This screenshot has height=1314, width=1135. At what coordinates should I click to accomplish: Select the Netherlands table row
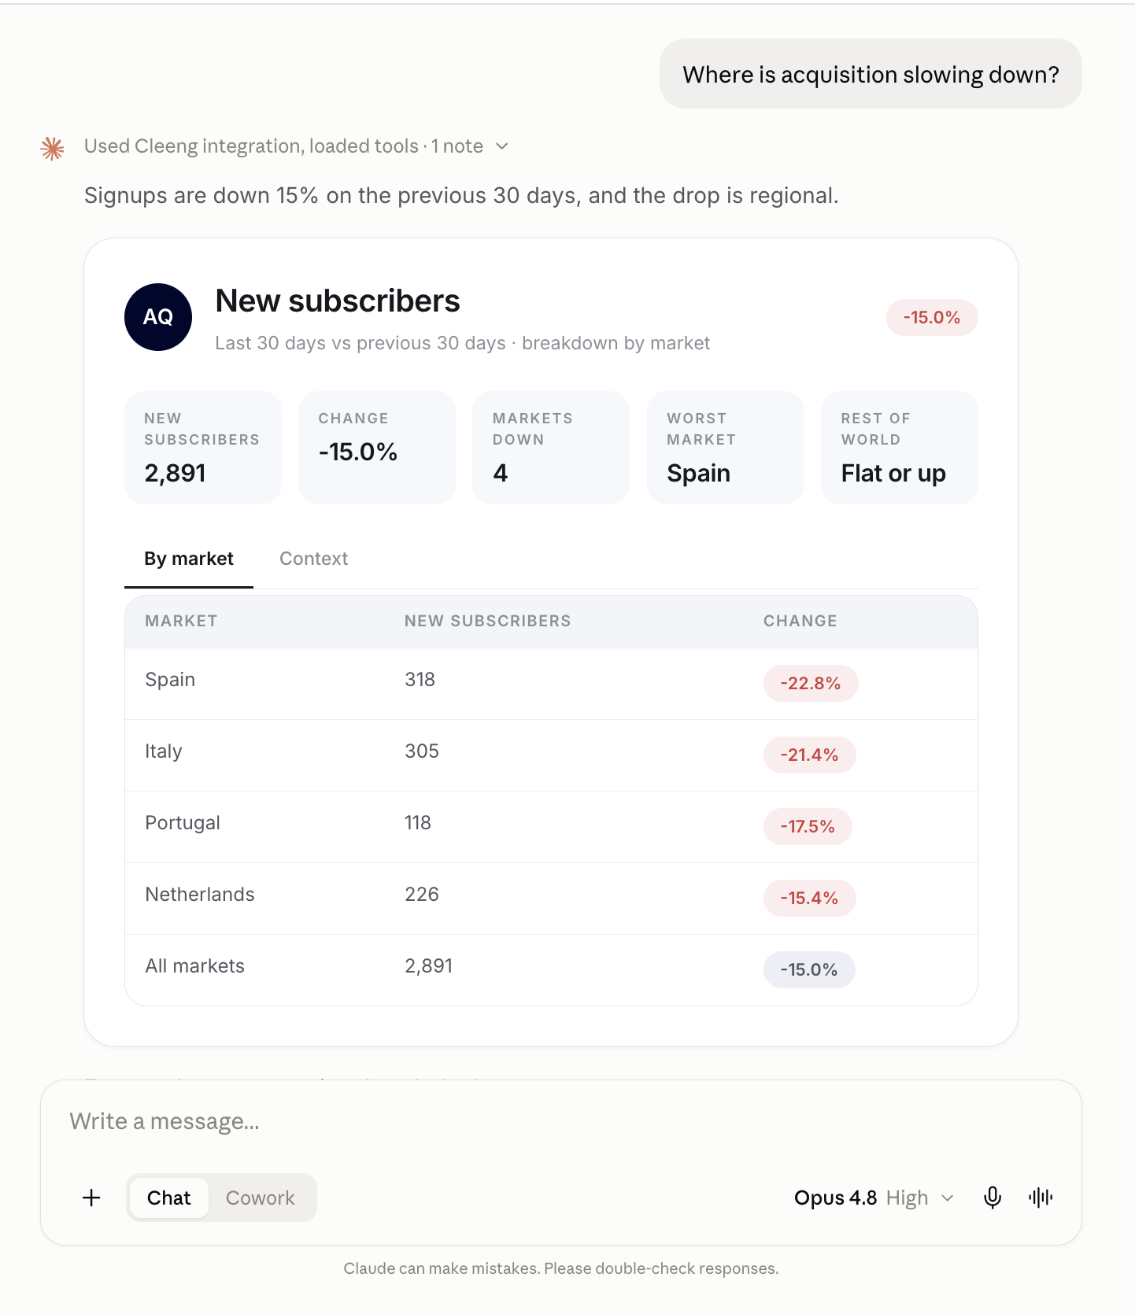tap(551, 899)
